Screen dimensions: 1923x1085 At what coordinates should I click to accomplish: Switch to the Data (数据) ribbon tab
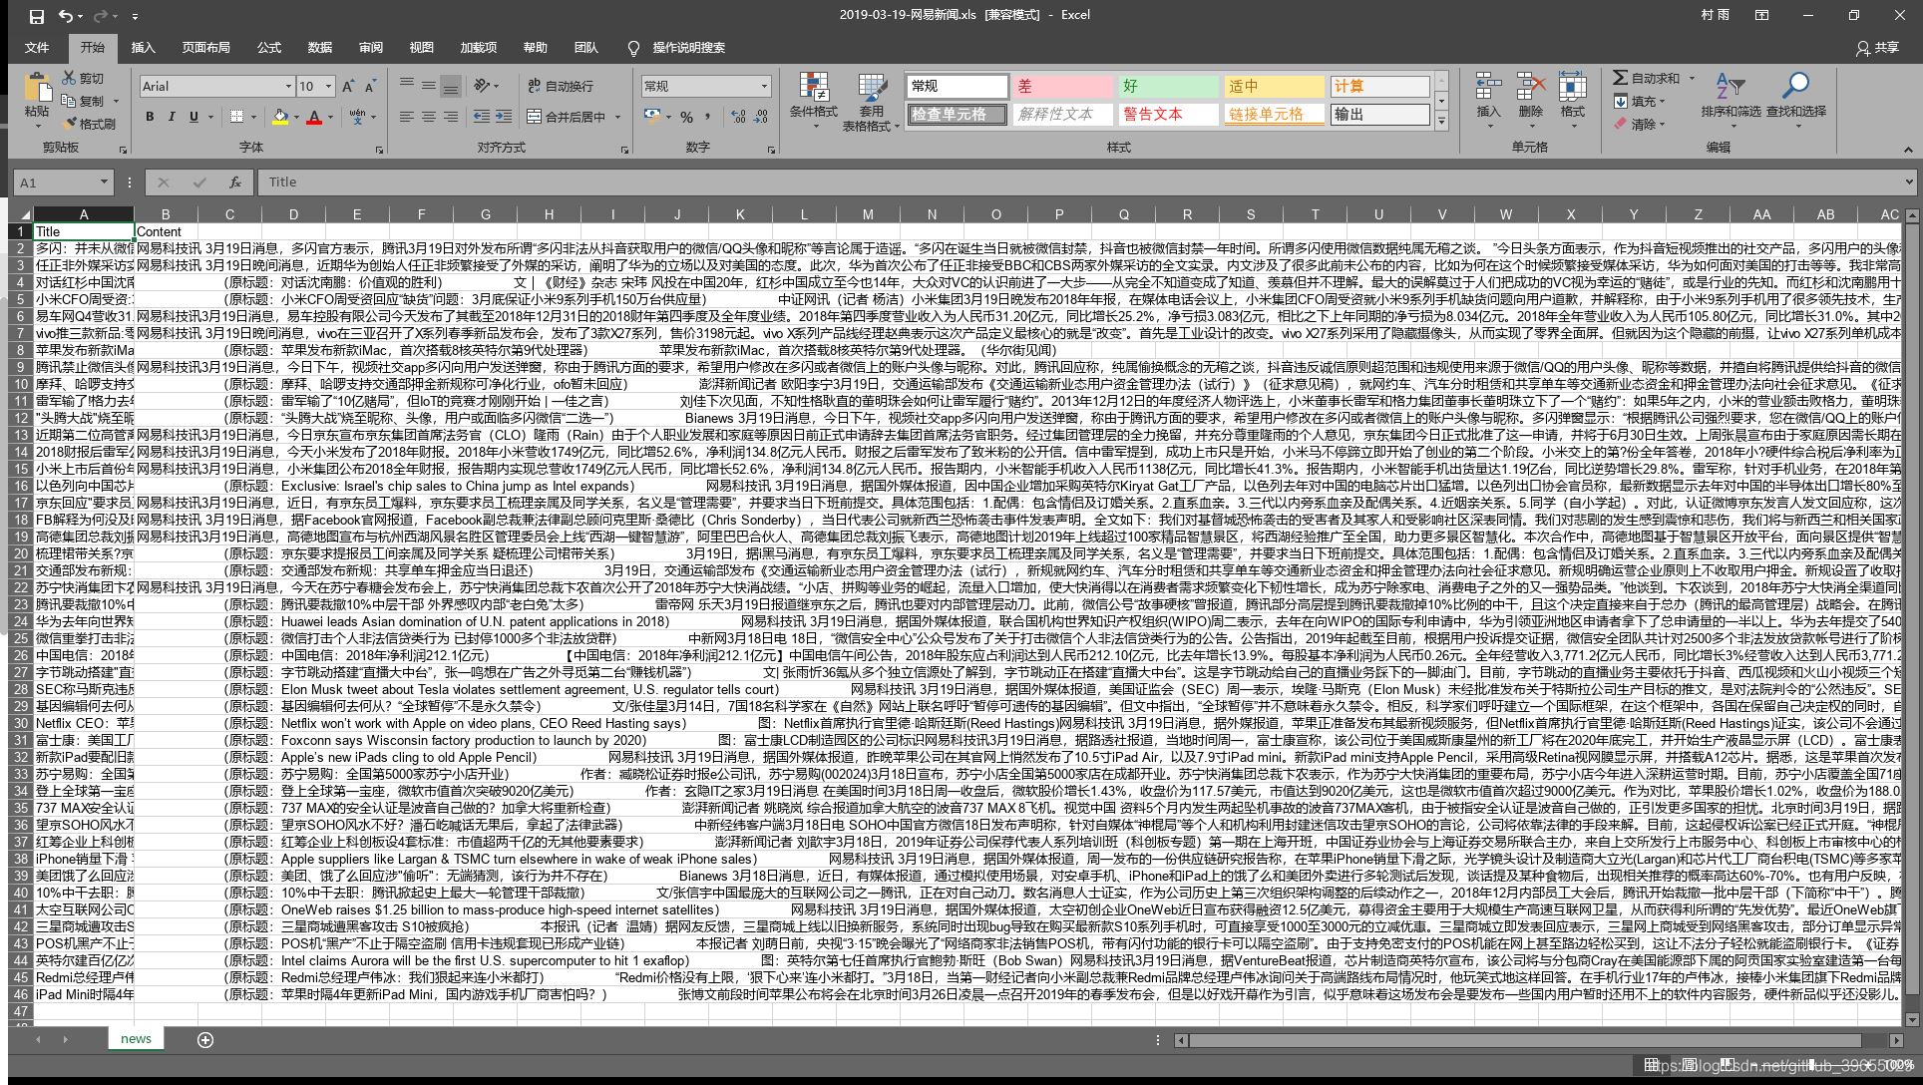click(x=319, y=47)
